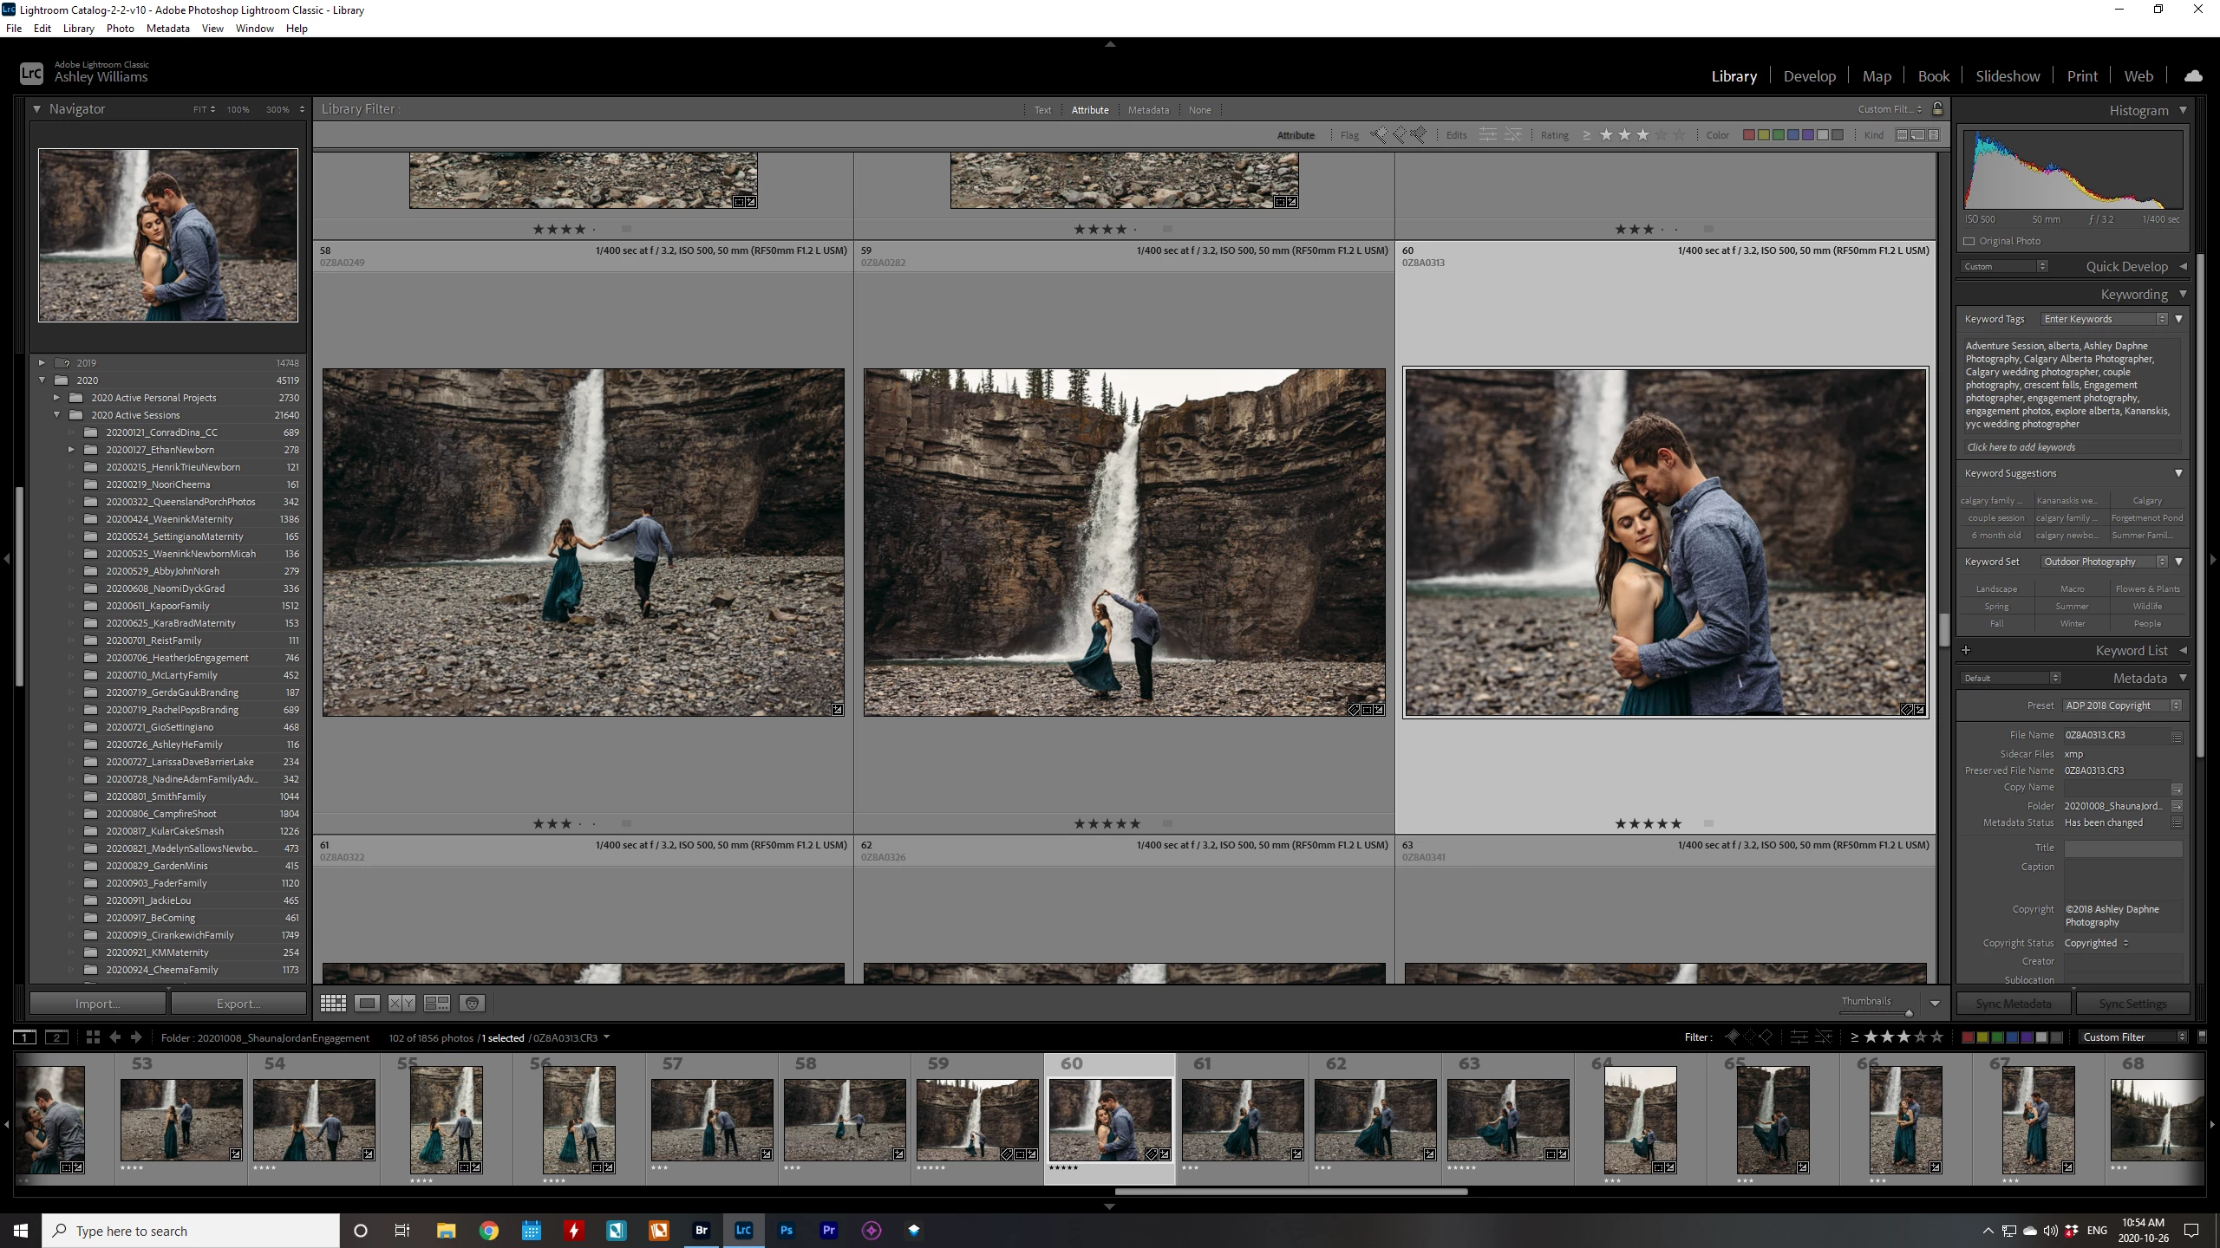
Task: Click the cloud sync icon
Action: tap(2193, 76)
